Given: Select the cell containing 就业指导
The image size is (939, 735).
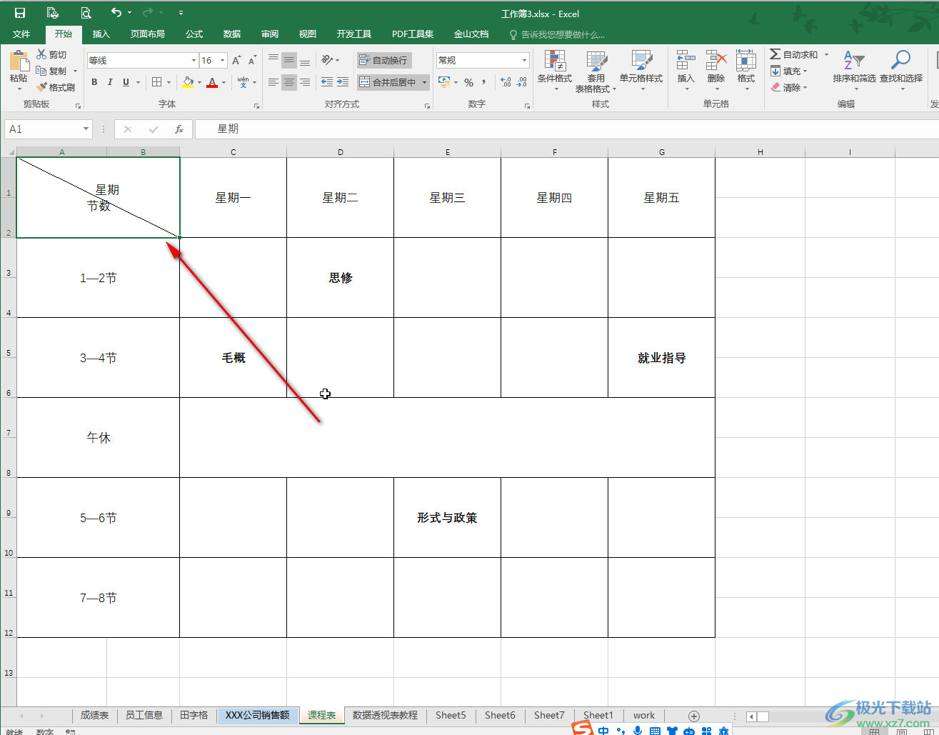Looking at the screenshot, I should [662, 358].
